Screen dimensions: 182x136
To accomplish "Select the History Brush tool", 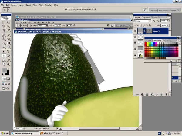I will click(8, 39).
